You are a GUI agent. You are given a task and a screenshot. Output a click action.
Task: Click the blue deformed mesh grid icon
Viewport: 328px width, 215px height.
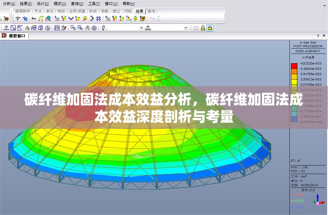[x=98, y=18]
